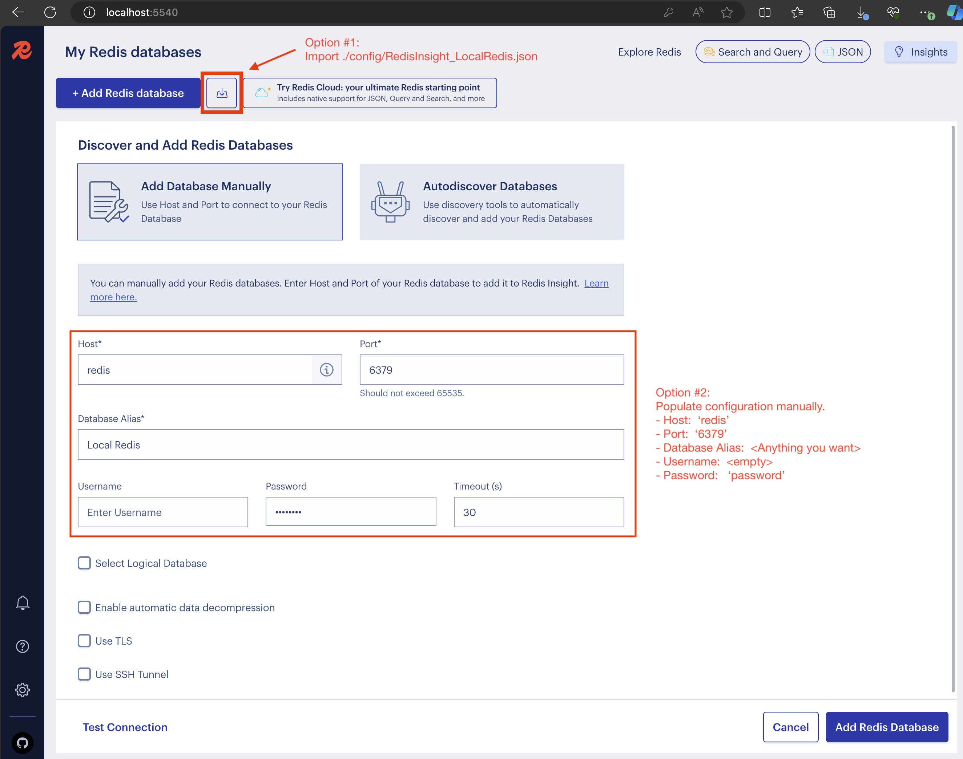Click the site information icon in the address bar
The image size is (963, 759).
click(89, 12)
